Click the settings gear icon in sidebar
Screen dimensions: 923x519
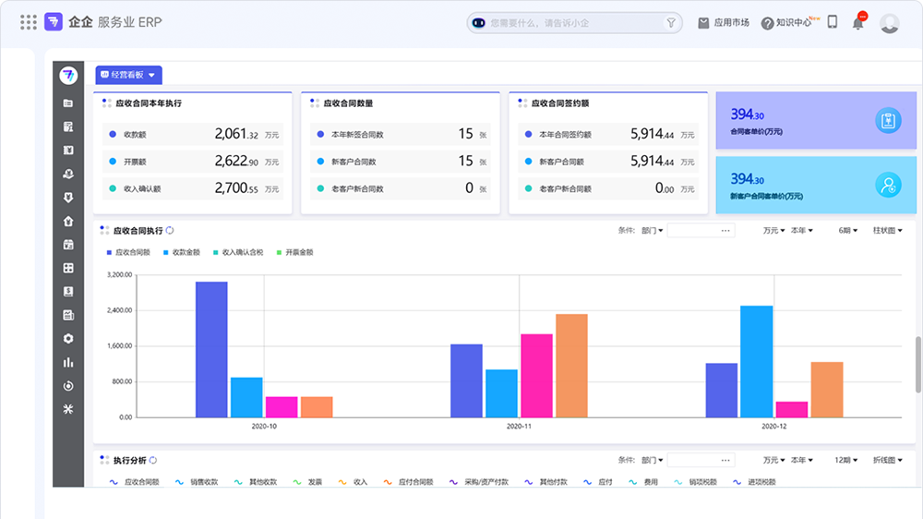pos(68,339)
